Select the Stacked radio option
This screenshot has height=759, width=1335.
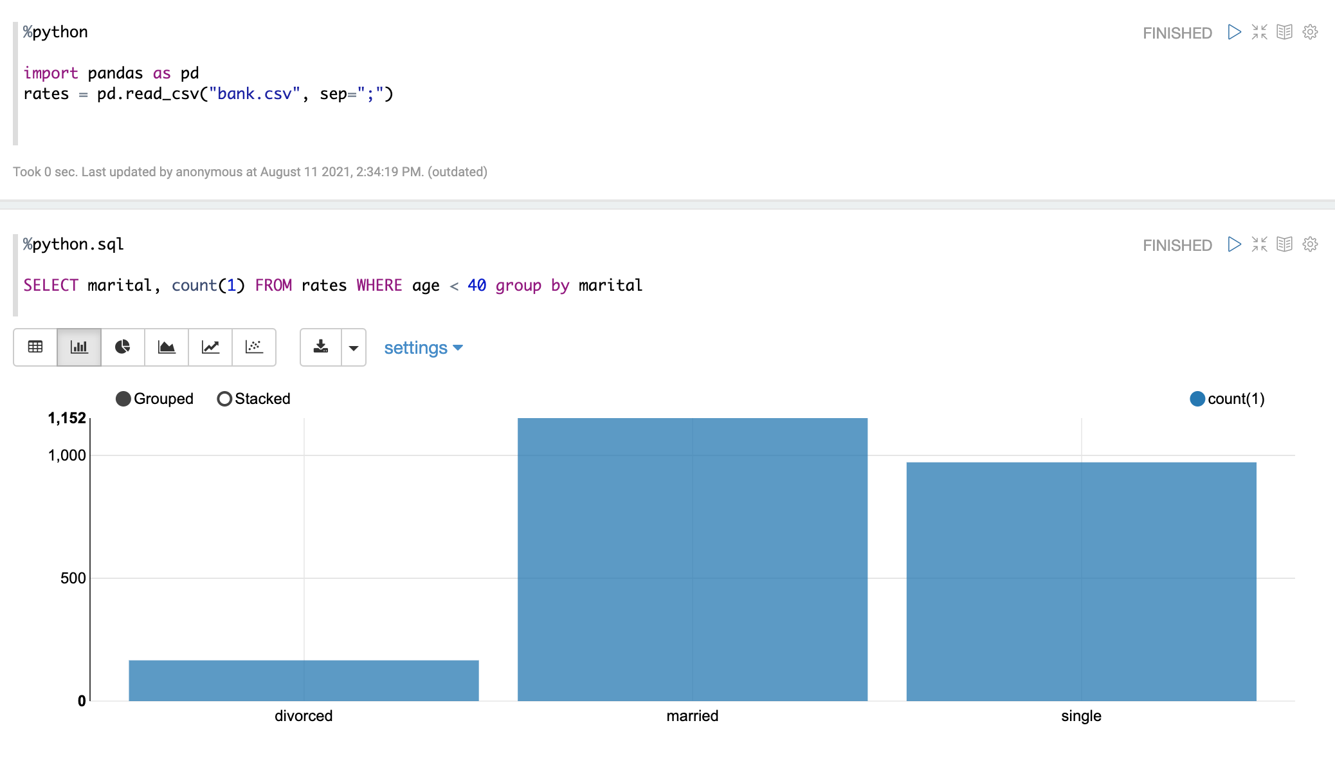click(224, 399)
